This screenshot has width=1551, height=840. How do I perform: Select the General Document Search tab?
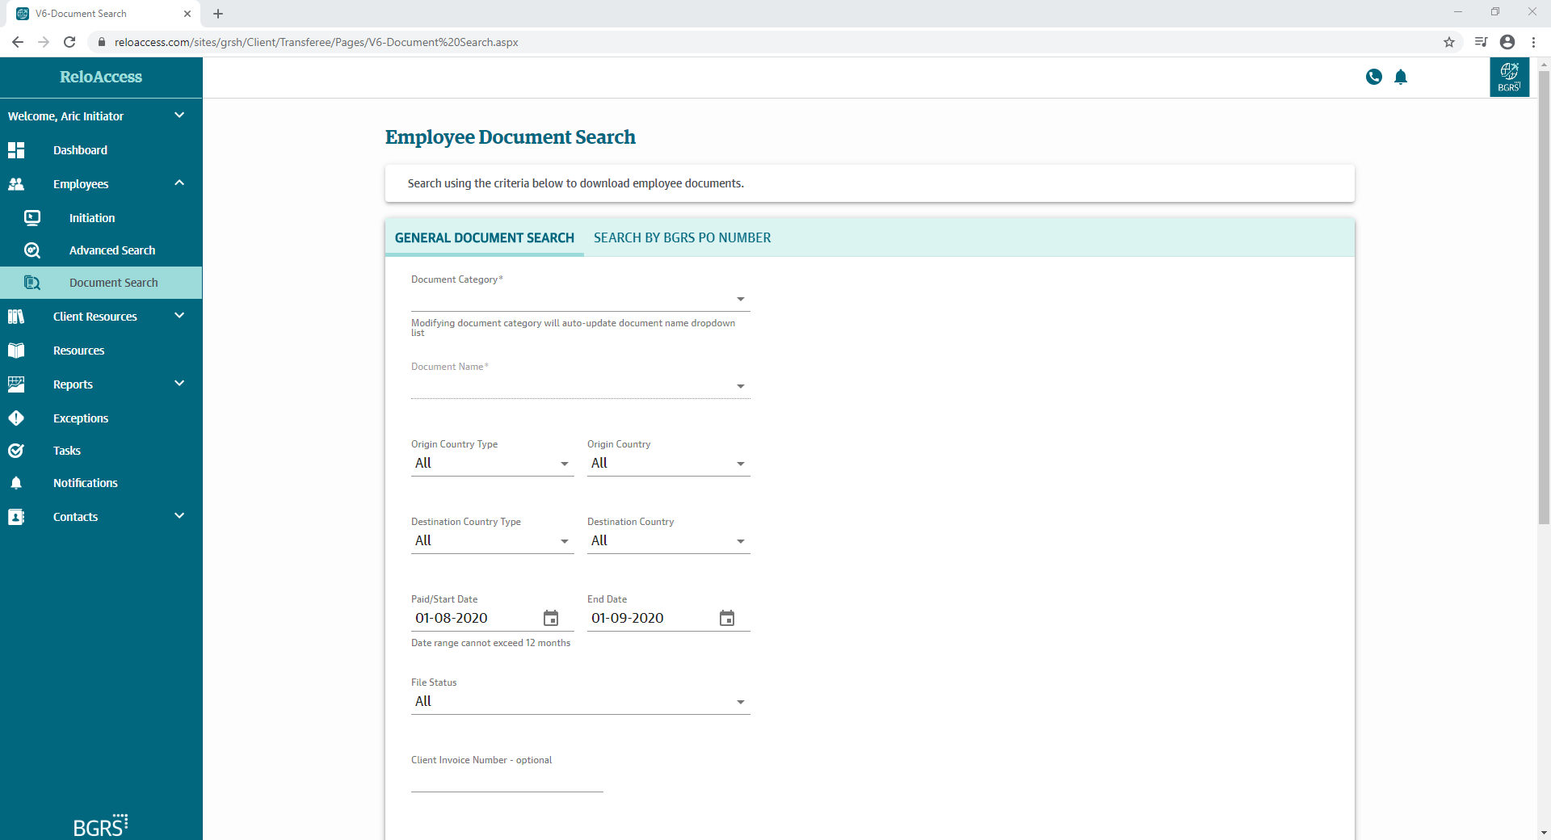point(485,237)
